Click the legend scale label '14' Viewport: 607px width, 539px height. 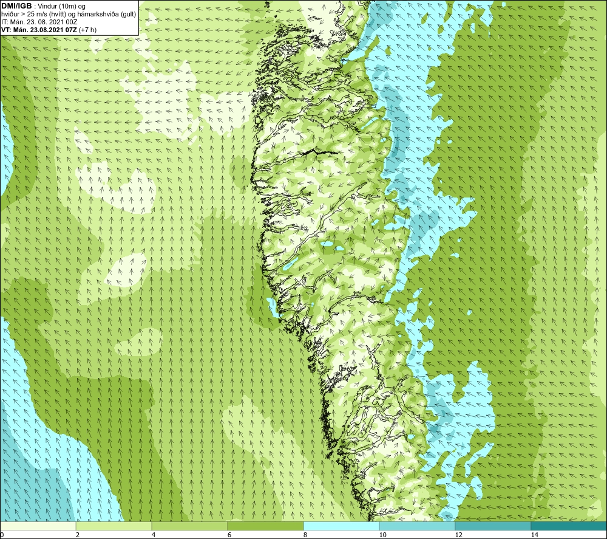pyautogui.click(x=535, y=535)
